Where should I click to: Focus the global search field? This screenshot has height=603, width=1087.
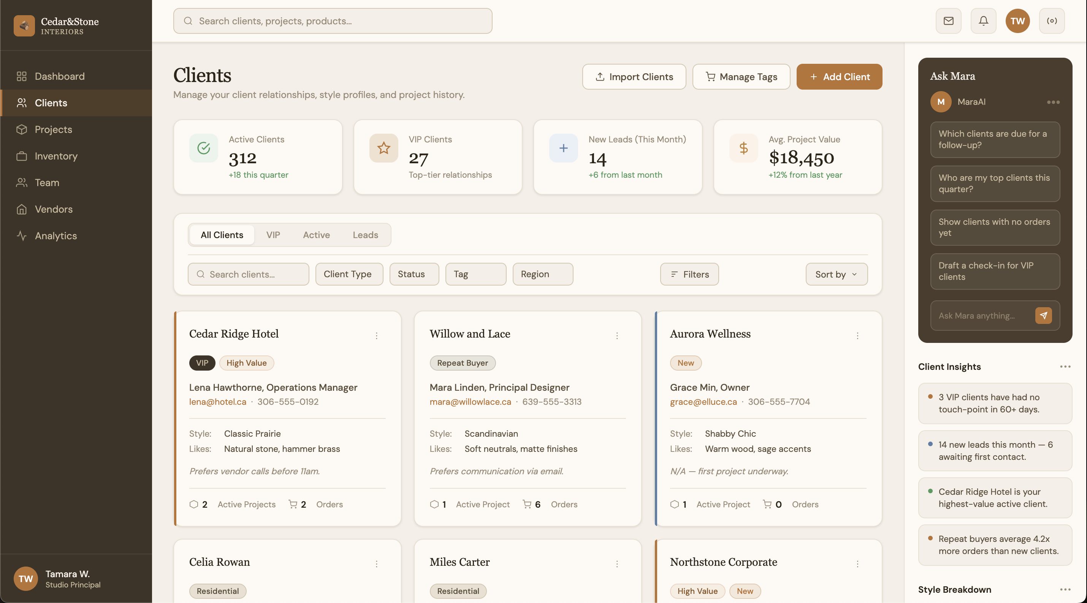tap(333, 21)
